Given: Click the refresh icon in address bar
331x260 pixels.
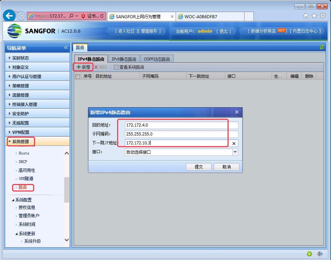Looking at the screenshot, I should tap(102, 16).
